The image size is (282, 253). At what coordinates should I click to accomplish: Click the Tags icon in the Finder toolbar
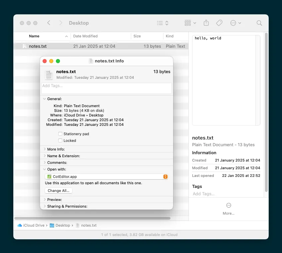(x=219, y=23)
